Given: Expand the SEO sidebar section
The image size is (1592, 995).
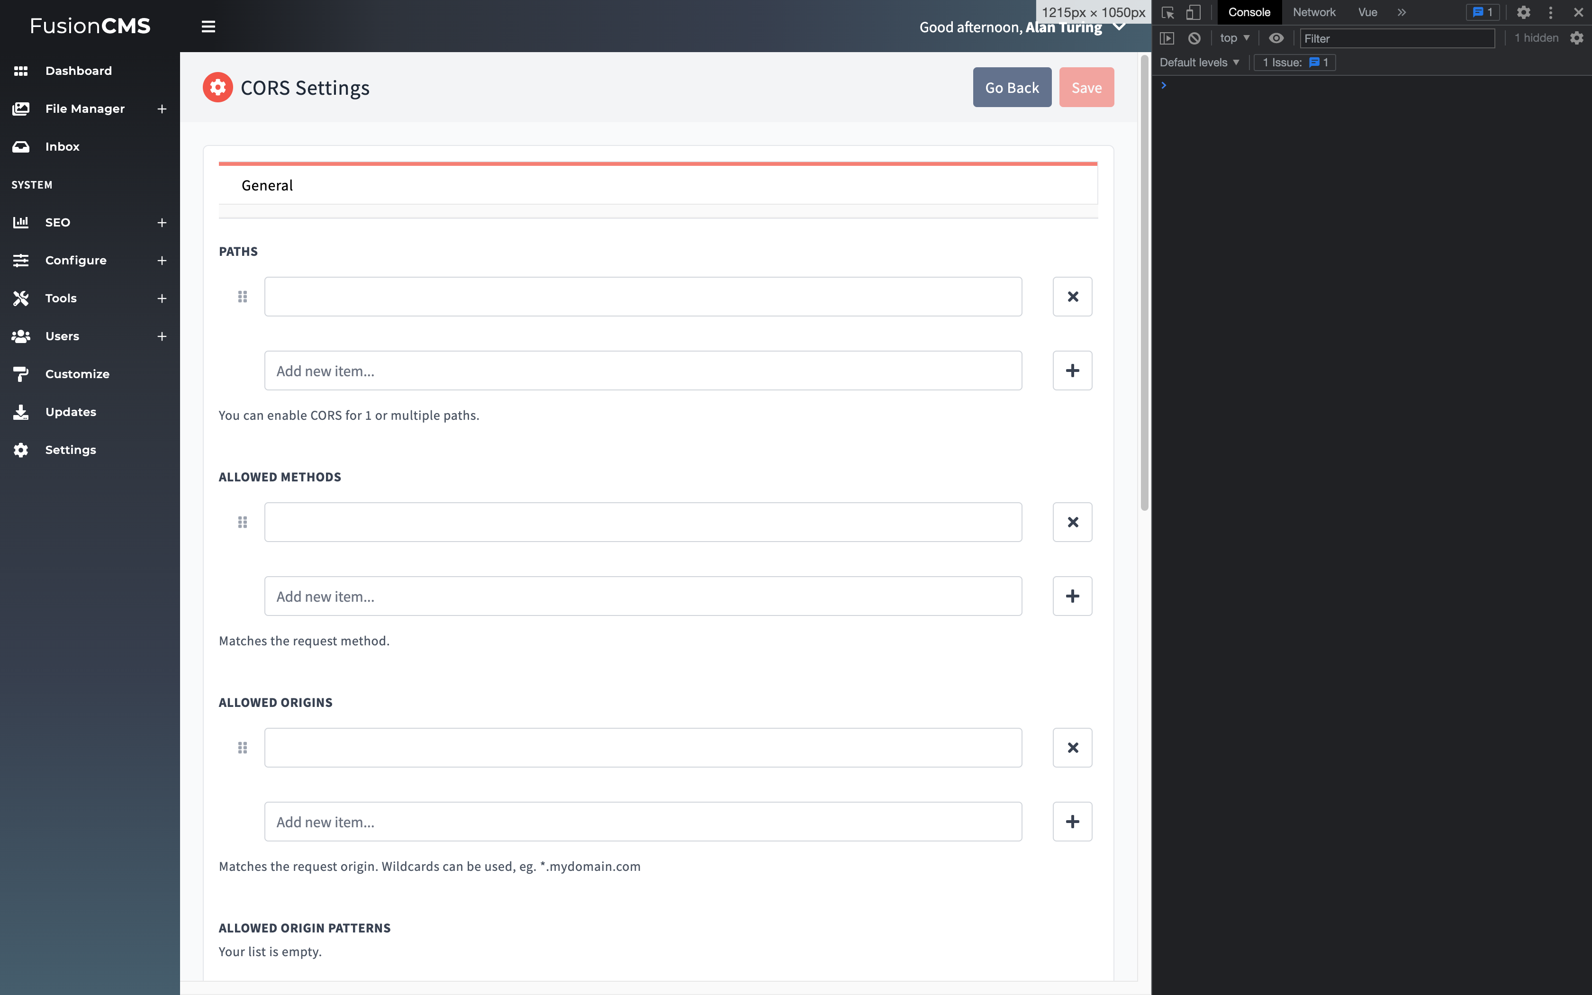Looking at the screenshot, I should click(x=161, y=222).
